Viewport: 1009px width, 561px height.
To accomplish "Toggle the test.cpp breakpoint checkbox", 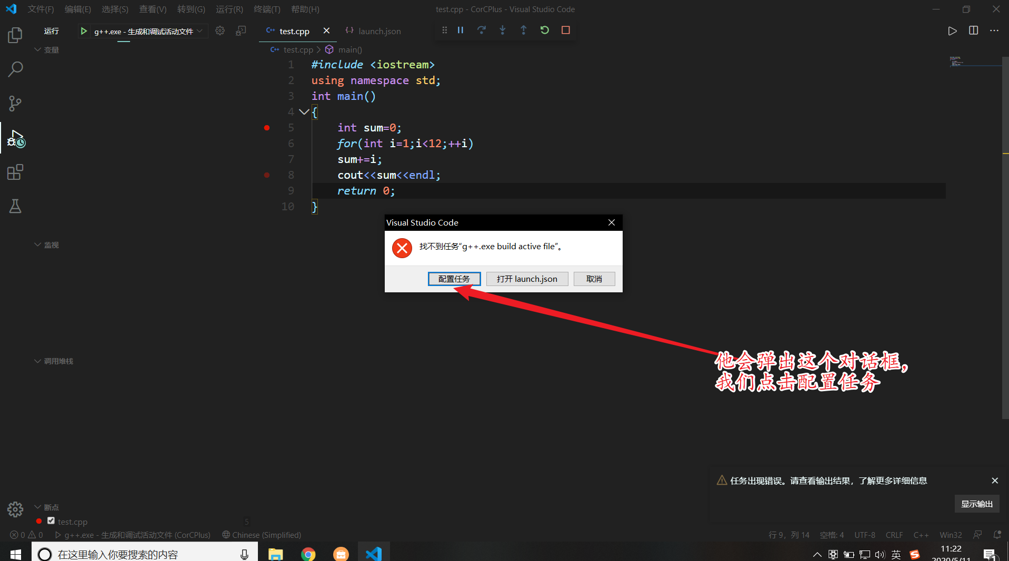I will click(51, 521).
